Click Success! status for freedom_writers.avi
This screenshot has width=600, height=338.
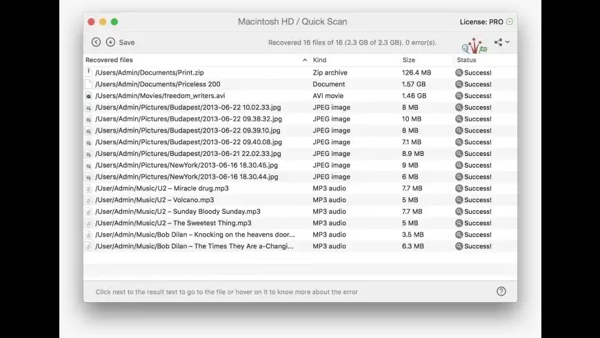(x=477, y=96)
